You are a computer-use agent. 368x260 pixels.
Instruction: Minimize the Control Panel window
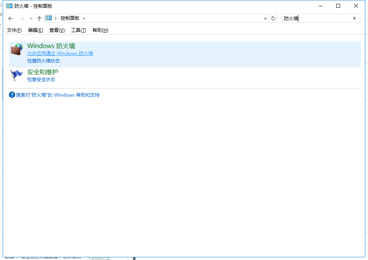[x=321, y=6]
